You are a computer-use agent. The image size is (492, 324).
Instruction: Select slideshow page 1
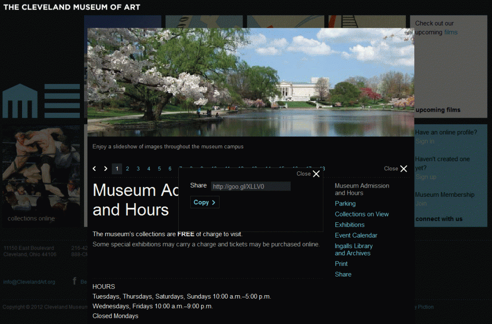tap(117, 168)
